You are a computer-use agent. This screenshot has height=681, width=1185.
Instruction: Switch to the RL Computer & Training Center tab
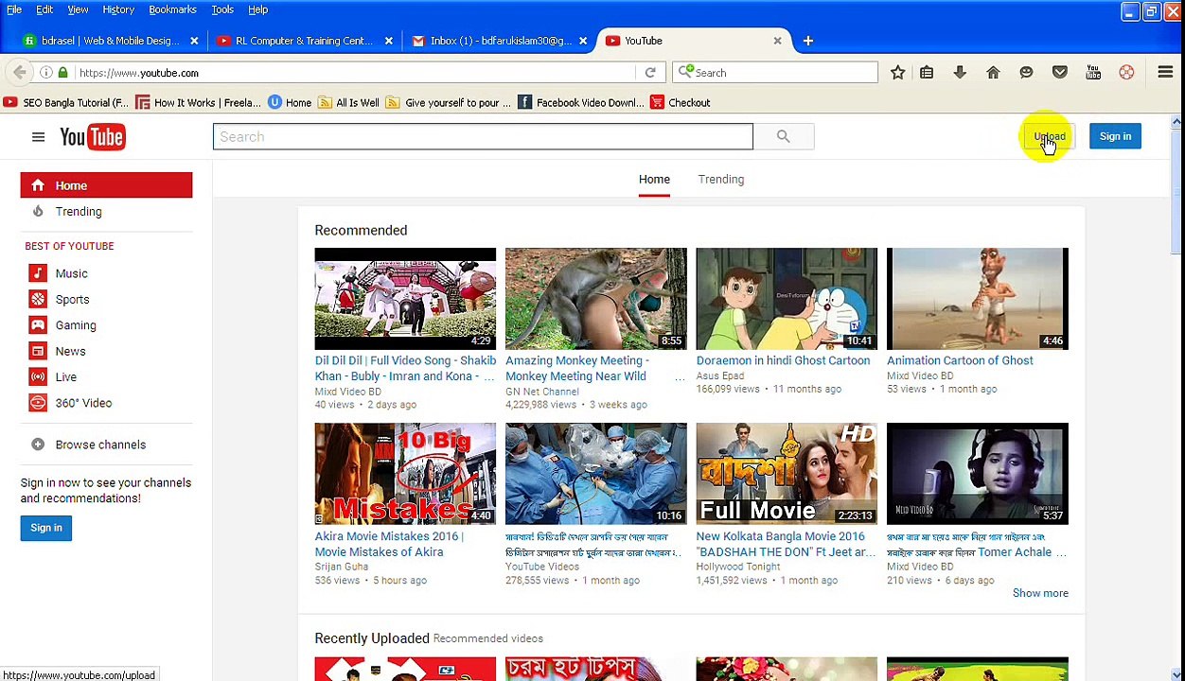[x=303, y=41]
